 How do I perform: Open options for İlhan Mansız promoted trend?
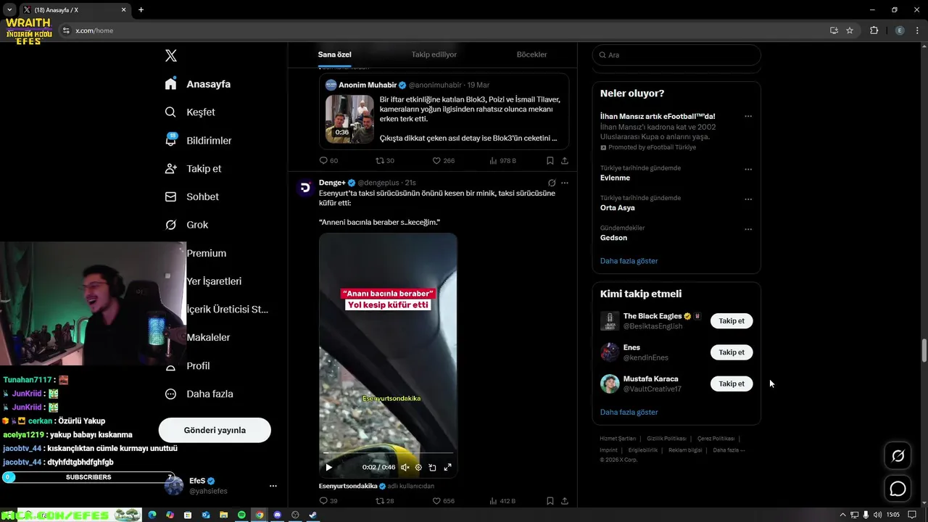pyautogui.click(x=748, y=116)
